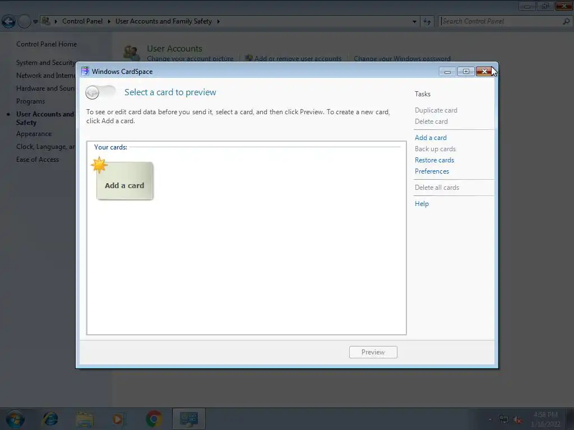Open User Accounts and Safety sidebar item
This screenshot has height=430, width=574.
pos(45,119)
